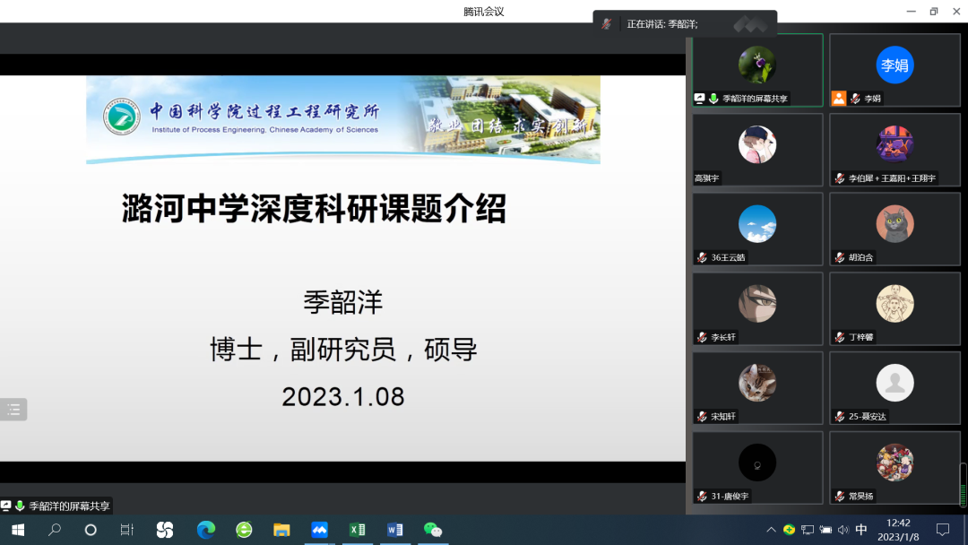Click the muted microphone icon beside 正在讲话: 季韶洋
This screenshot has height=545, width=968.
click(x=607, y=24)
